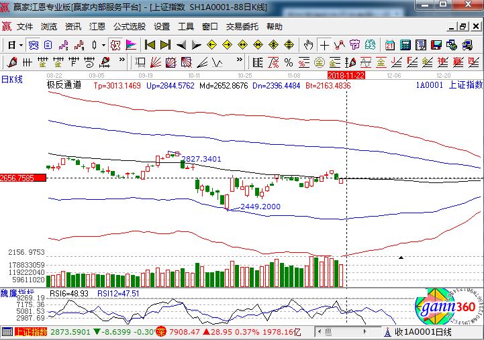Click the hand pan tool icon

coord(308,45)
